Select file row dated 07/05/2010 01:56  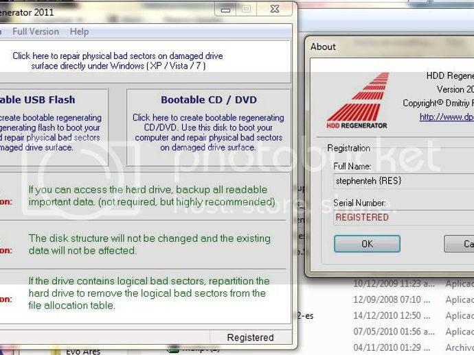click(413, 332)
